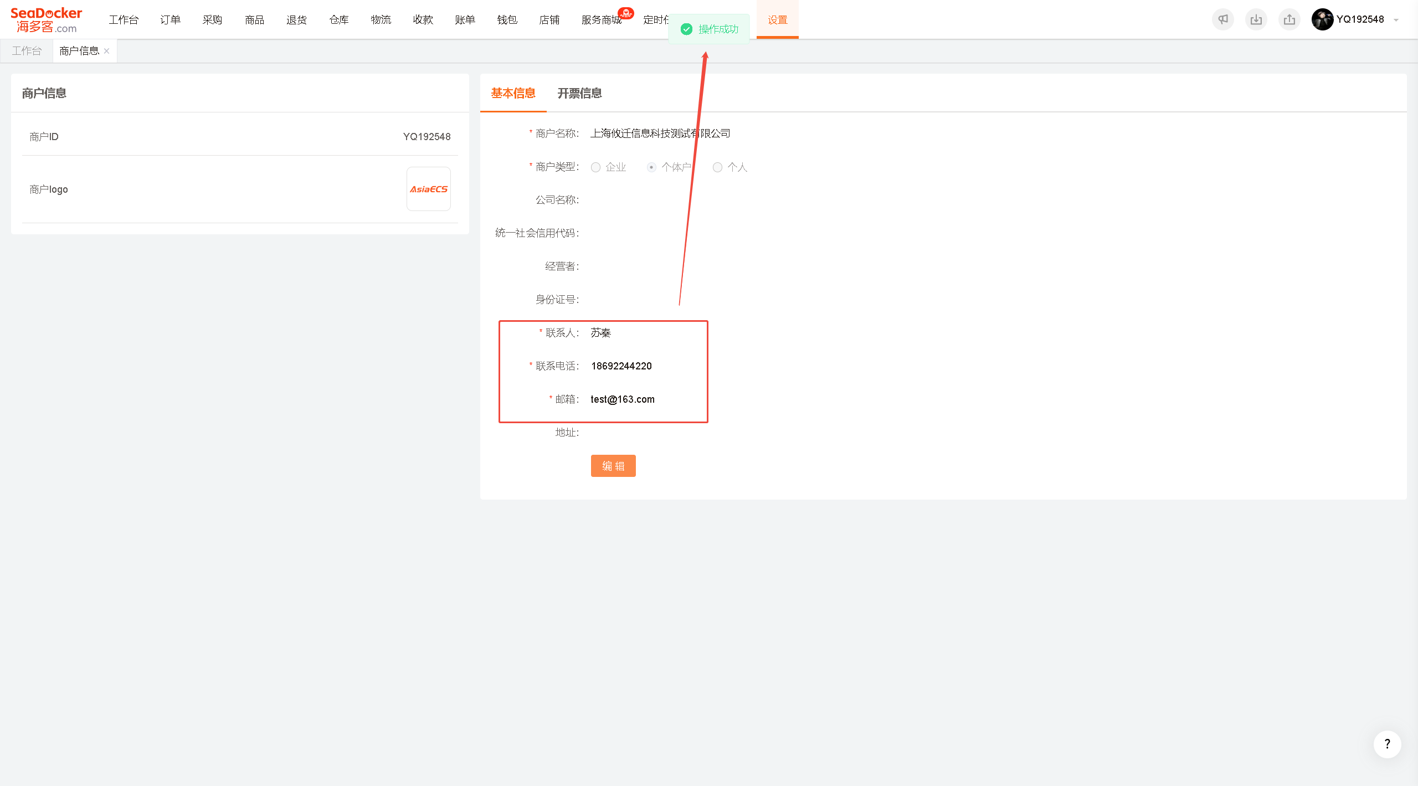The image size is (1418, 786).
Task: Open the 店铺 menu
Action: [549, 20]
